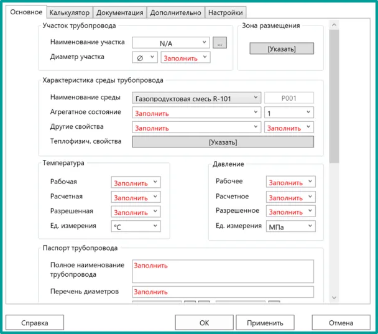Expand temperature Ед. измерения °C dropdown
The width and height of the screenshot is (378, 334).
coord(136,226)
